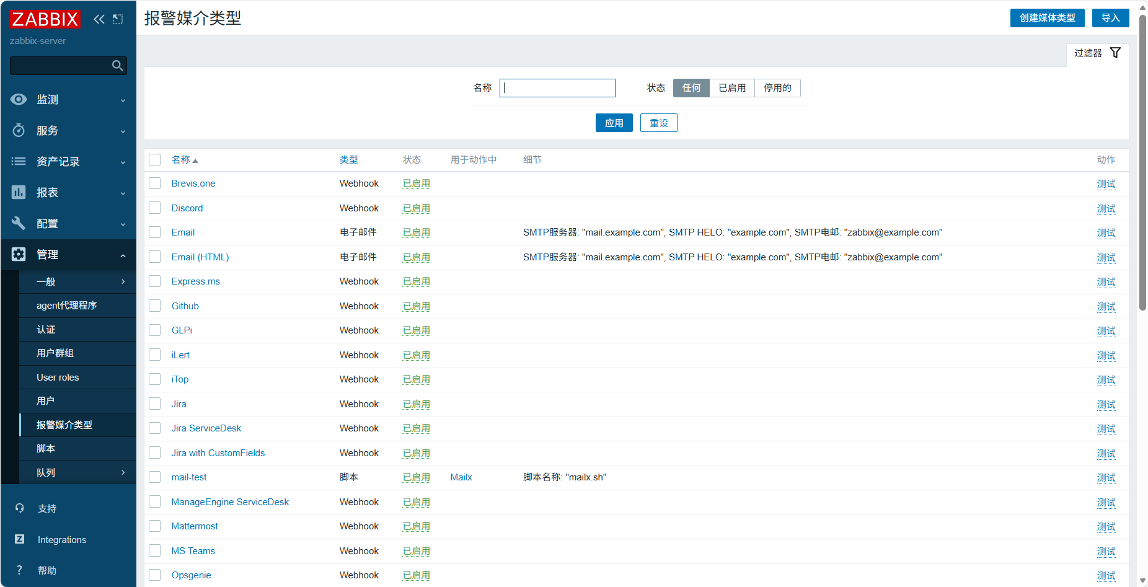The height and width of the screenshot is (587, 1148).
Task: Click the ZABBIX logo
Action: coord(45,19)
